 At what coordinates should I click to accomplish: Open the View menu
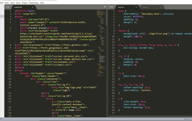[x=7, y=3]
